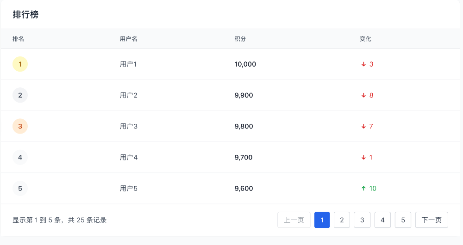463x245 pixels.
Task: Click the gray rank 2 badge
Action: point(20,95)
